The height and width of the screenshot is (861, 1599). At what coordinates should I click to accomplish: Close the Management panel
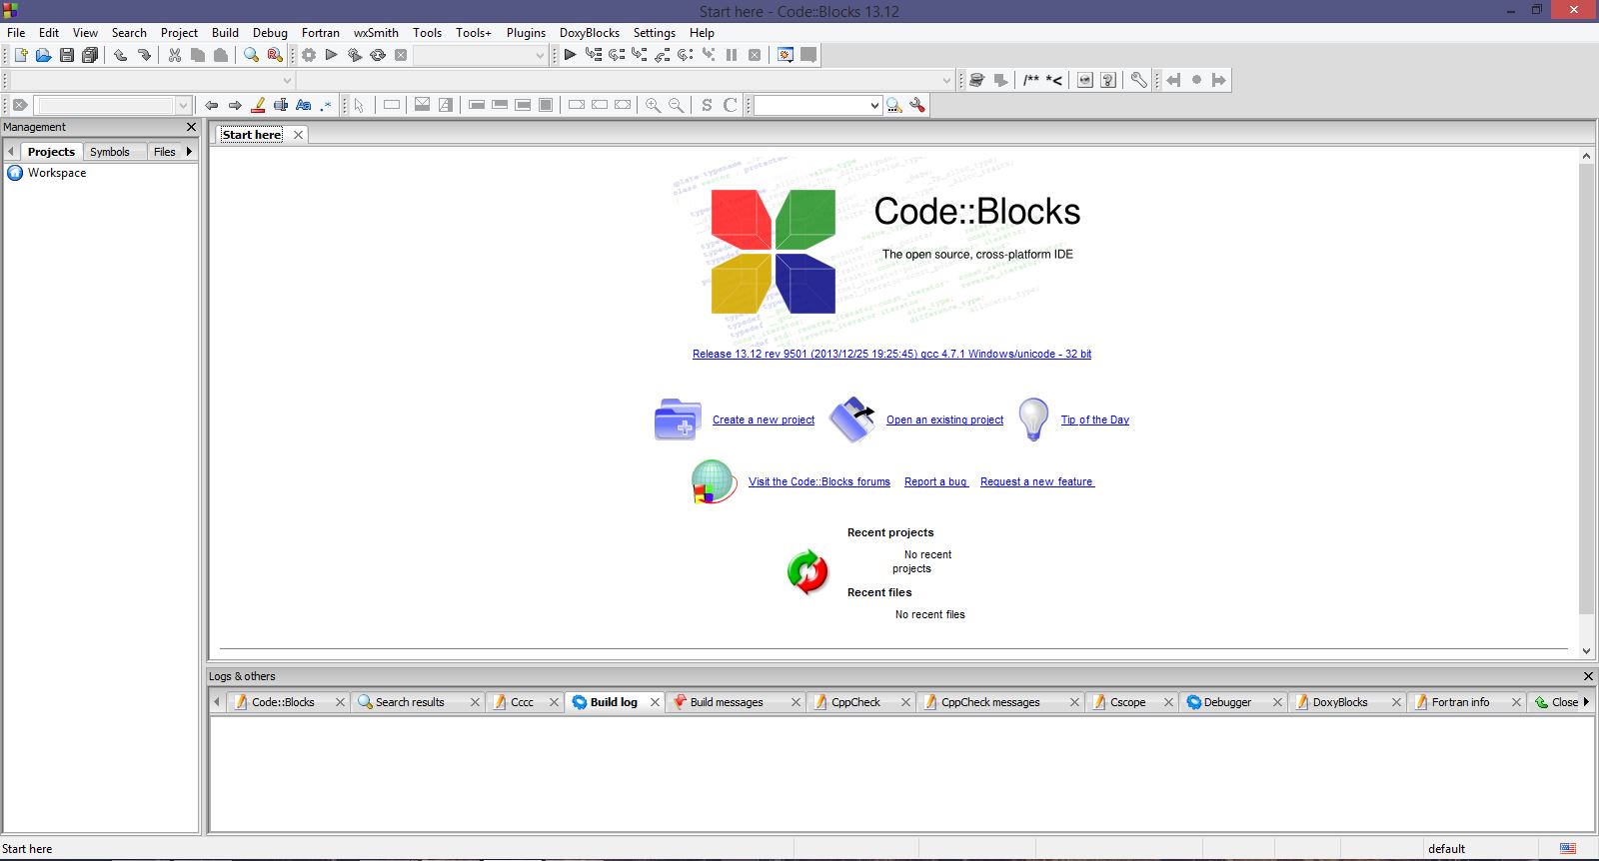[192, 127]
